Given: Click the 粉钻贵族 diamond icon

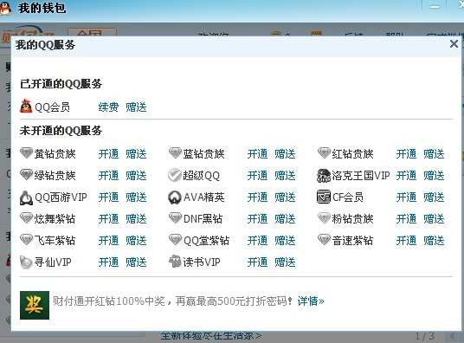Looking at the screenshot, I should click(x=324, y=218).
